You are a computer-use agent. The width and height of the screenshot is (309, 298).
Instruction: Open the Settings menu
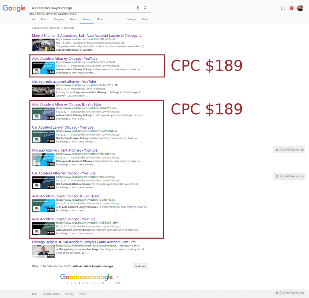point(131,19)
